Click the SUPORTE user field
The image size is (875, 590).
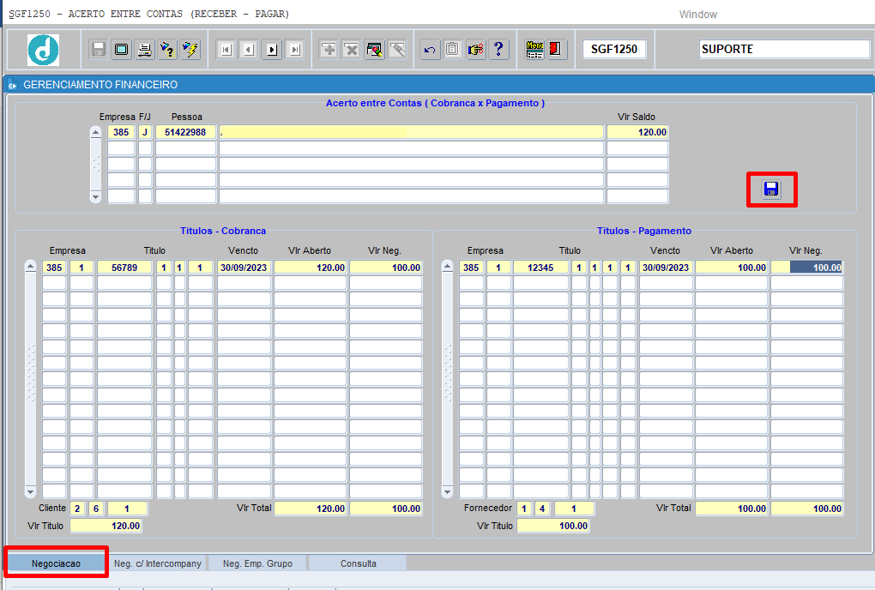pos(784,49)
